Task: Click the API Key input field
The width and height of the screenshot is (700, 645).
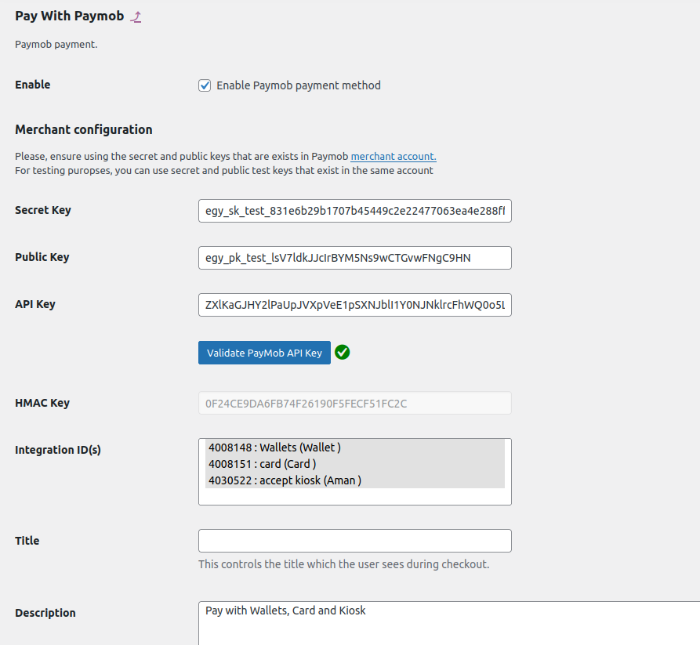Action: click(x=355, y=305)
